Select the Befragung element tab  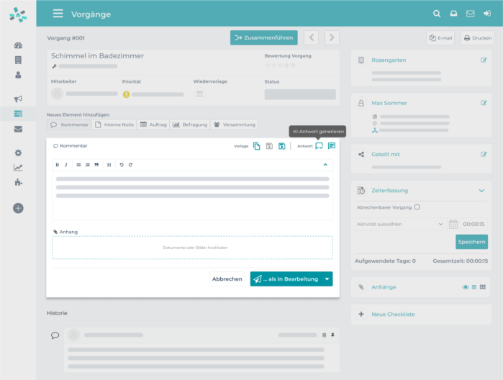[190, 125]
